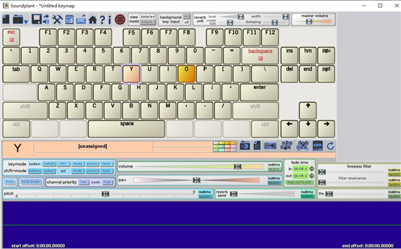This screenshot has height=249, width=401.
Task: Turn background key input on
Action: [x=186, y=17]
